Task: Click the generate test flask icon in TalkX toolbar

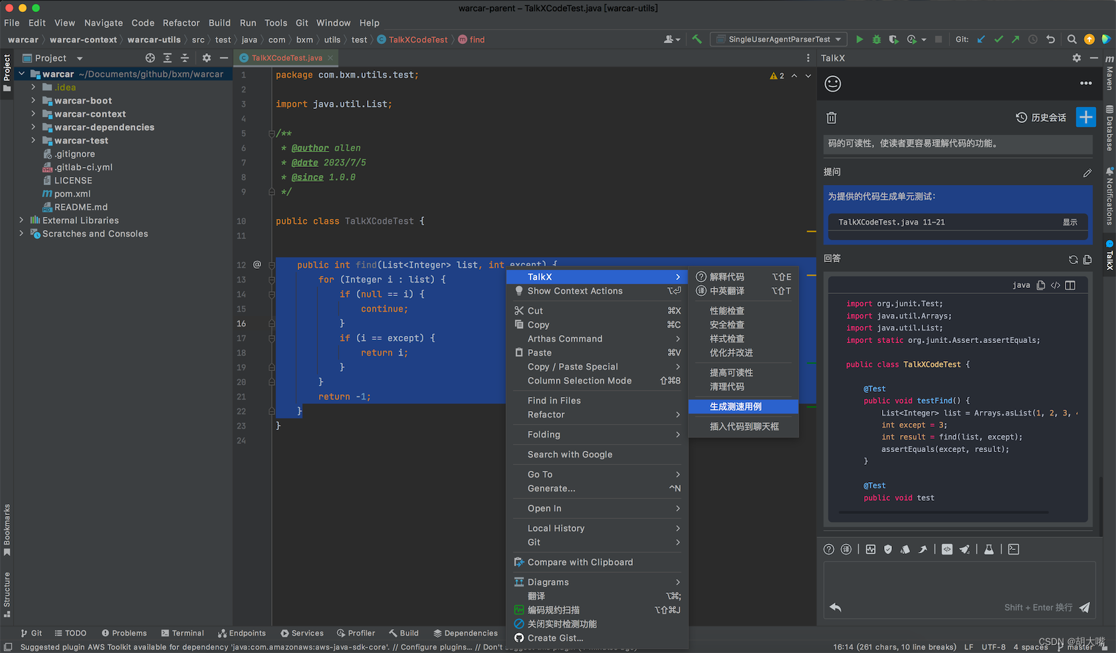Action: coord(989,549)
